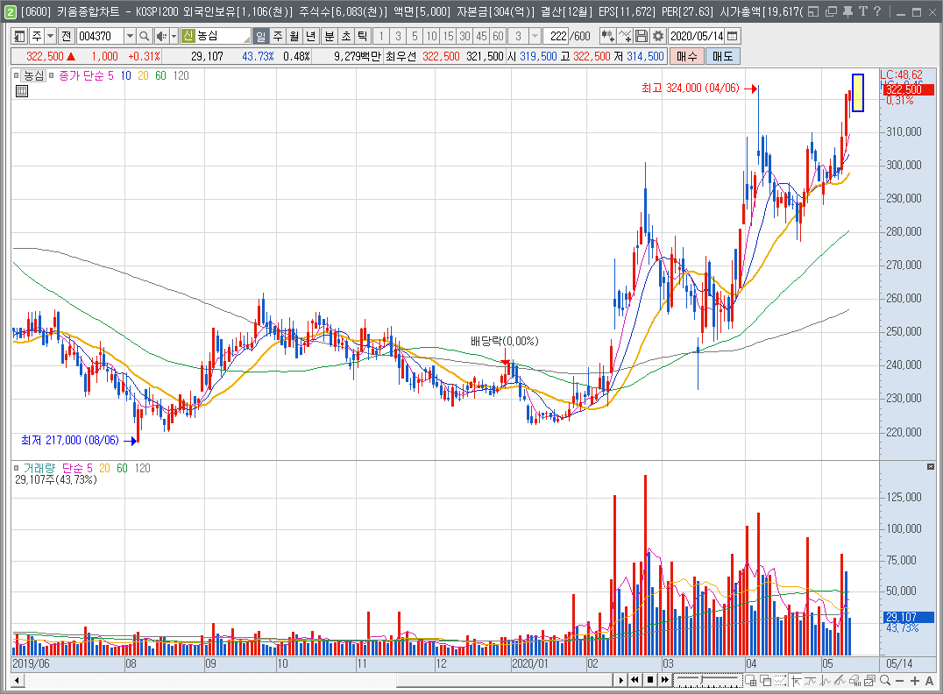Open stock search with the magnifier icon
This screenshot has width=943, height=694.
(x=145, y=36)
